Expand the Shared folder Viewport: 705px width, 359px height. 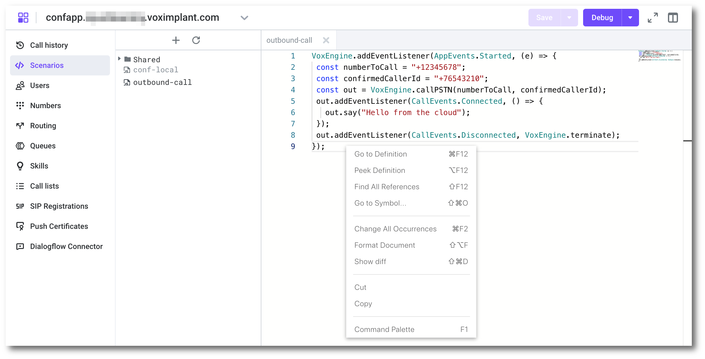120,59
